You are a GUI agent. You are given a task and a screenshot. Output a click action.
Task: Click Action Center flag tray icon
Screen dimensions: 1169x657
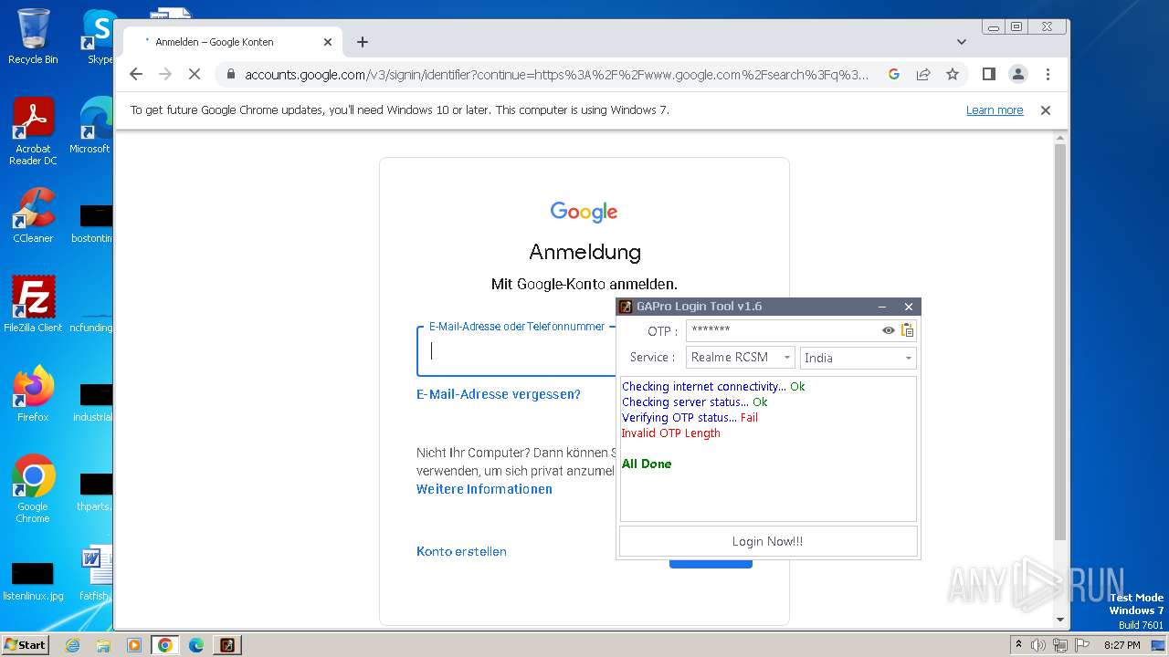tap(1080, 645)
